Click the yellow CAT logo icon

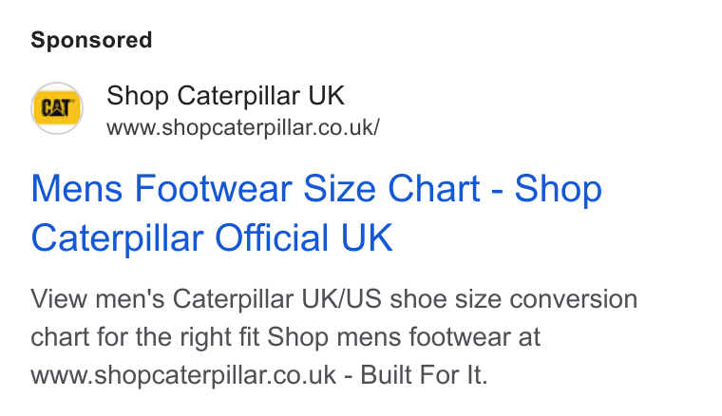click(x=57, y=108)
